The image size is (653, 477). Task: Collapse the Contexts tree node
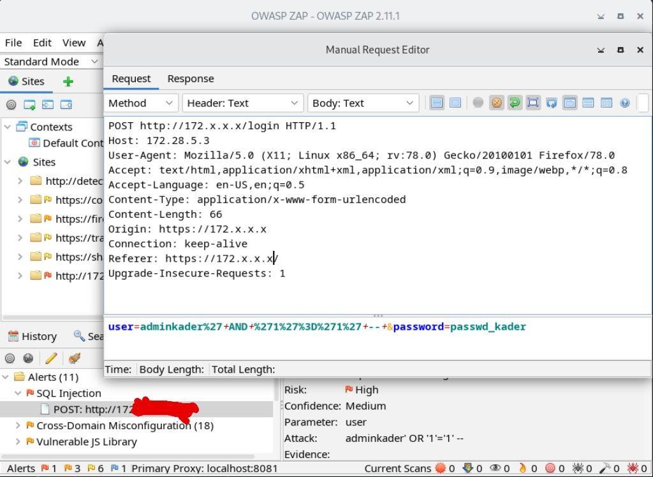click(x=8, y=127)
